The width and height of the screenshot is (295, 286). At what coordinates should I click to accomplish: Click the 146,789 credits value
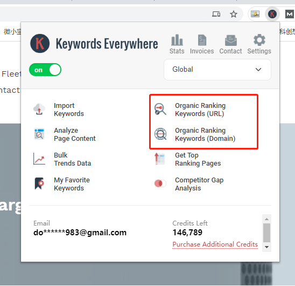[x=187, y=233]
